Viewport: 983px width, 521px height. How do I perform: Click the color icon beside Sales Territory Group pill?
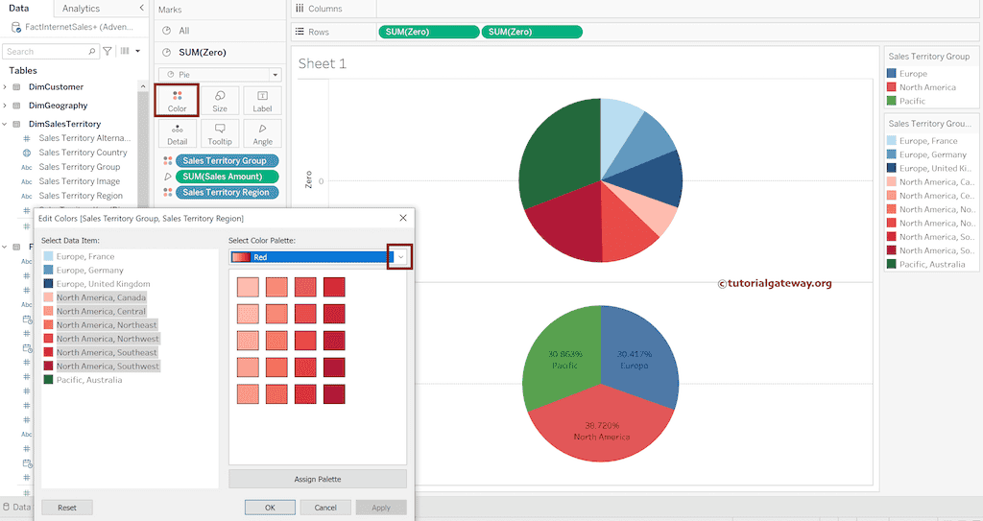pyautogui.click(x=167, y=160)
